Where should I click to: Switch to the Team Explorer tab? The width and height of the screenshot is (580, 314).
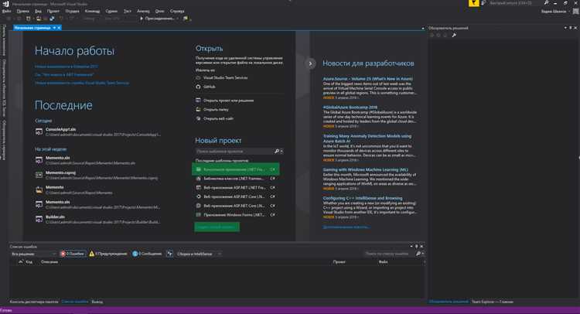point(496,301)
